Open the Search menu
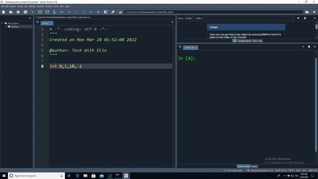The width and height of the screenshot is (318, 179). coord(13,6)
